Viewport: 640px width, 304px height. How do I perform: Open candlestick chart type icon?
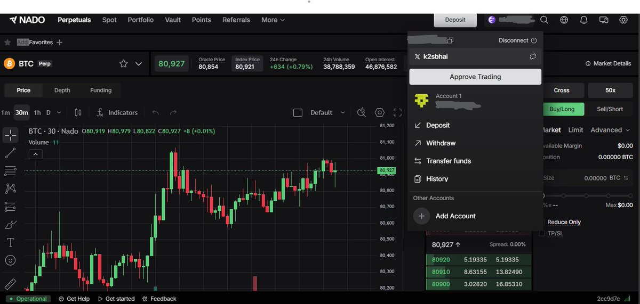coord(78,112)
